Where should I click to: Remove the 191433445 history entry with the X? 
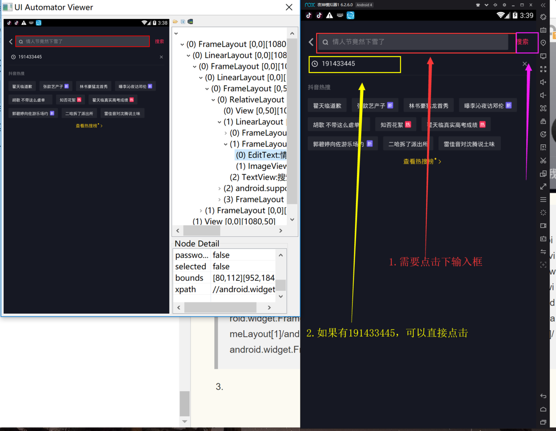coord(525,64)
